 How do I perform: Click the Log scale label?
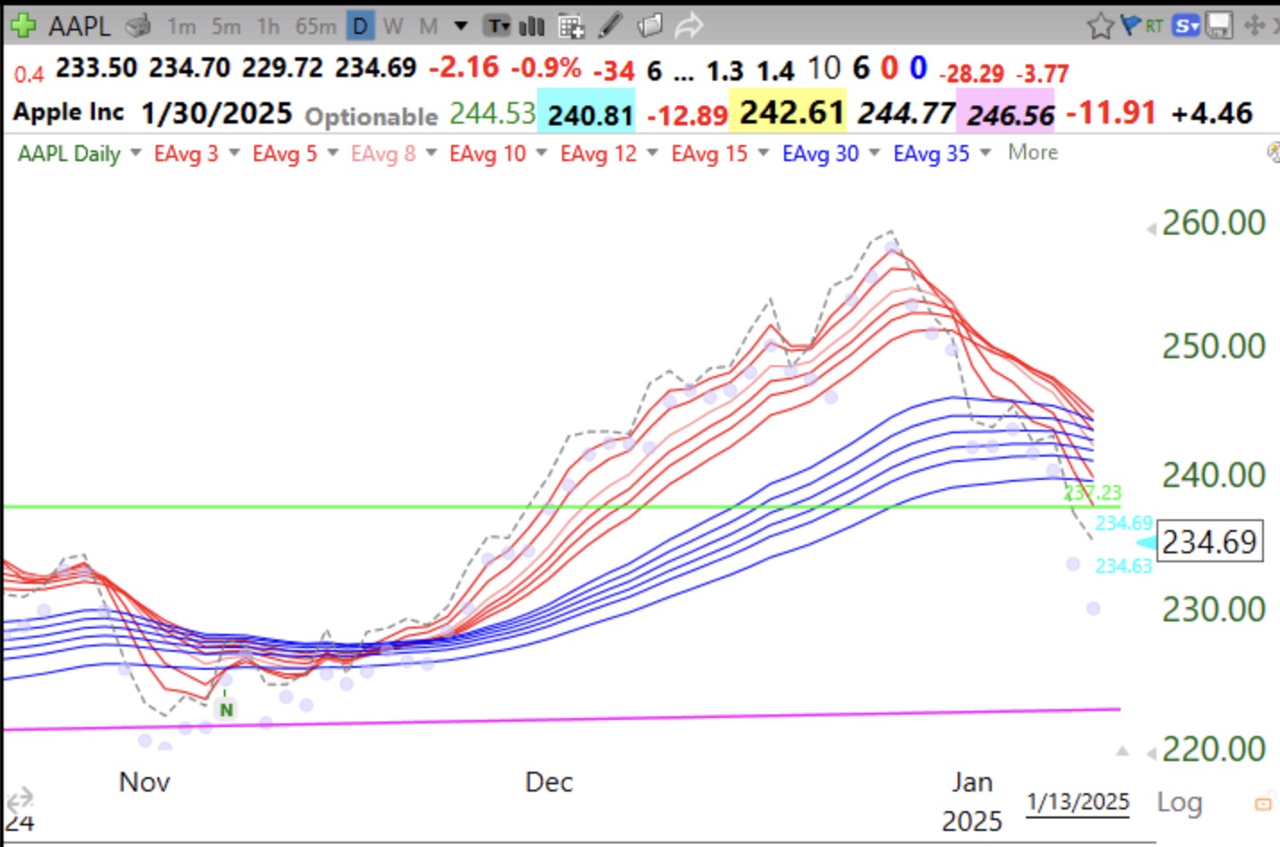(1180, 801)
